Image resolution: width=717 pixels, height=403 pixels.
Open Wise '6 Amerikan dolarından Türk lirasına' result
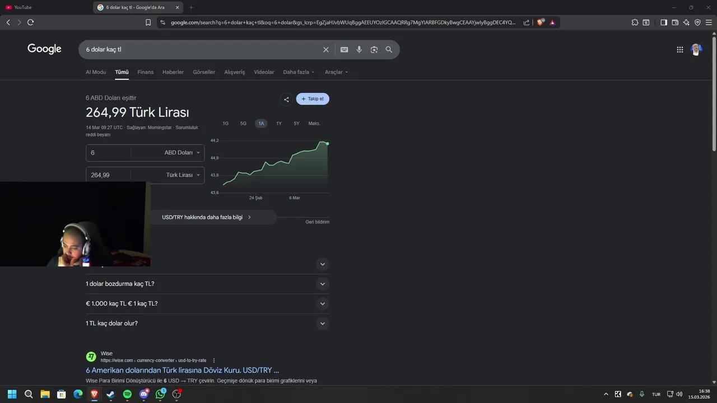pos(182,371)
